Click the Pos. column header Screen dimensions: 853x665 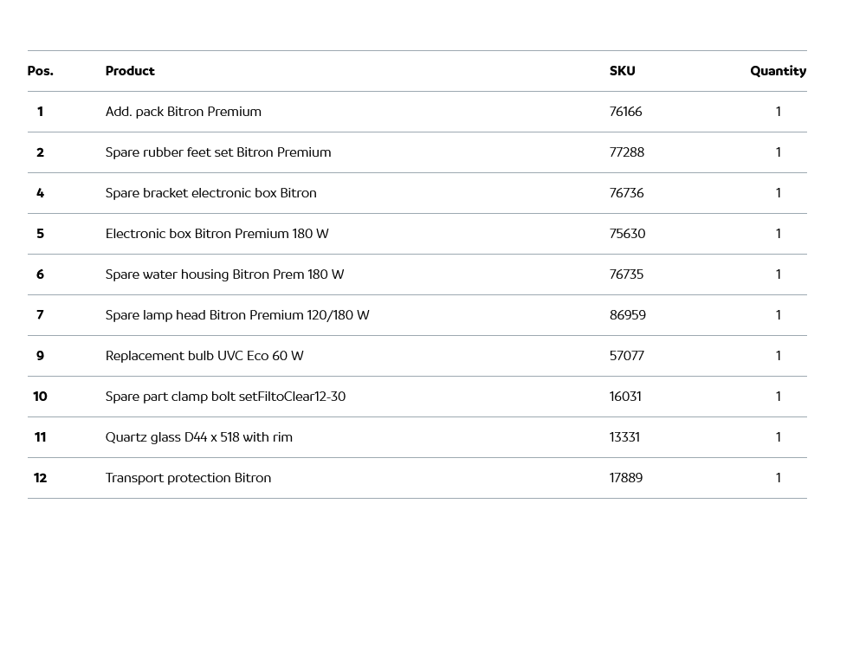coord(40,71)
